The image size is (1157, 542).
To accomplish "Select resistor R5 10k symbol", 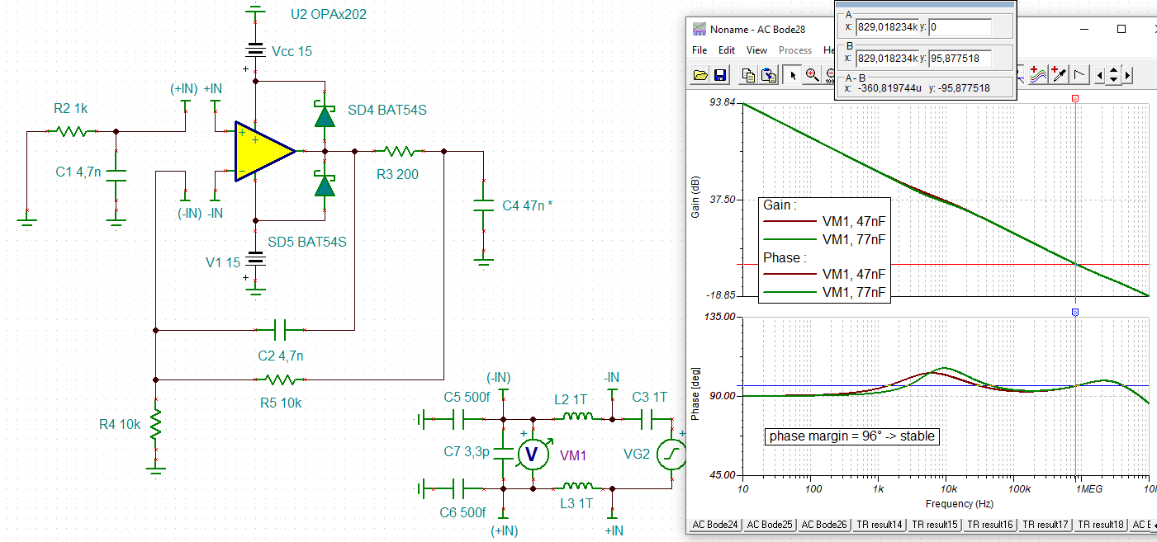I will (280, 379).
